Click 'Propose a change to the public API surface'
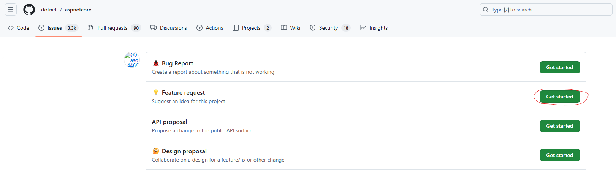This screenshot has width=616, height=173. click(x=202, y=130)
